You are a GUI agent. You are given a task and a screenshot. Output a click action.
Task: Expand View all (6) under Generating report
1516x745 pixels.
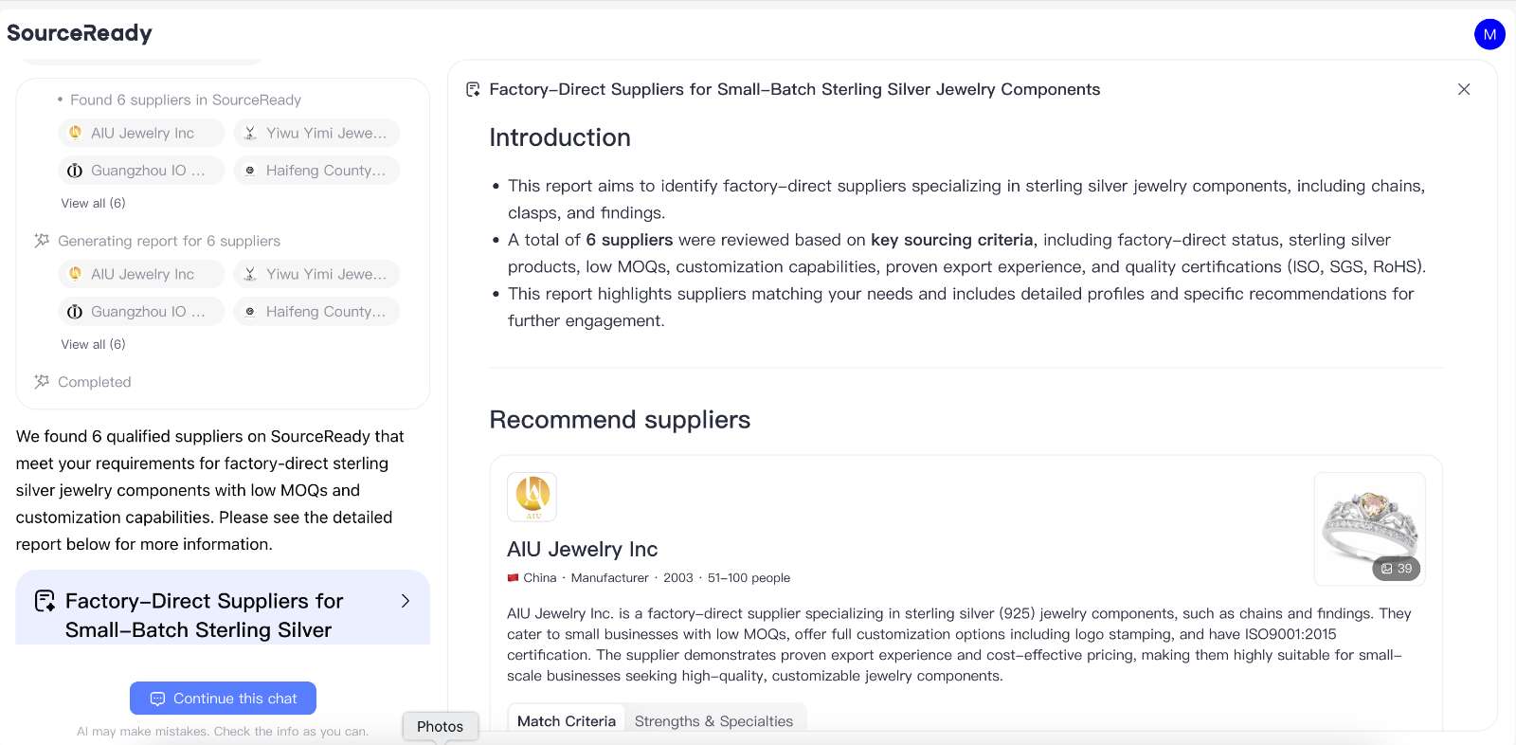click(93, 344)
